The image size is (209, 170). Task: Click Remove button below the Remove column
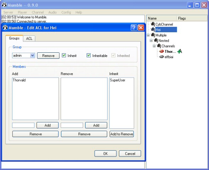click(84, 134)
